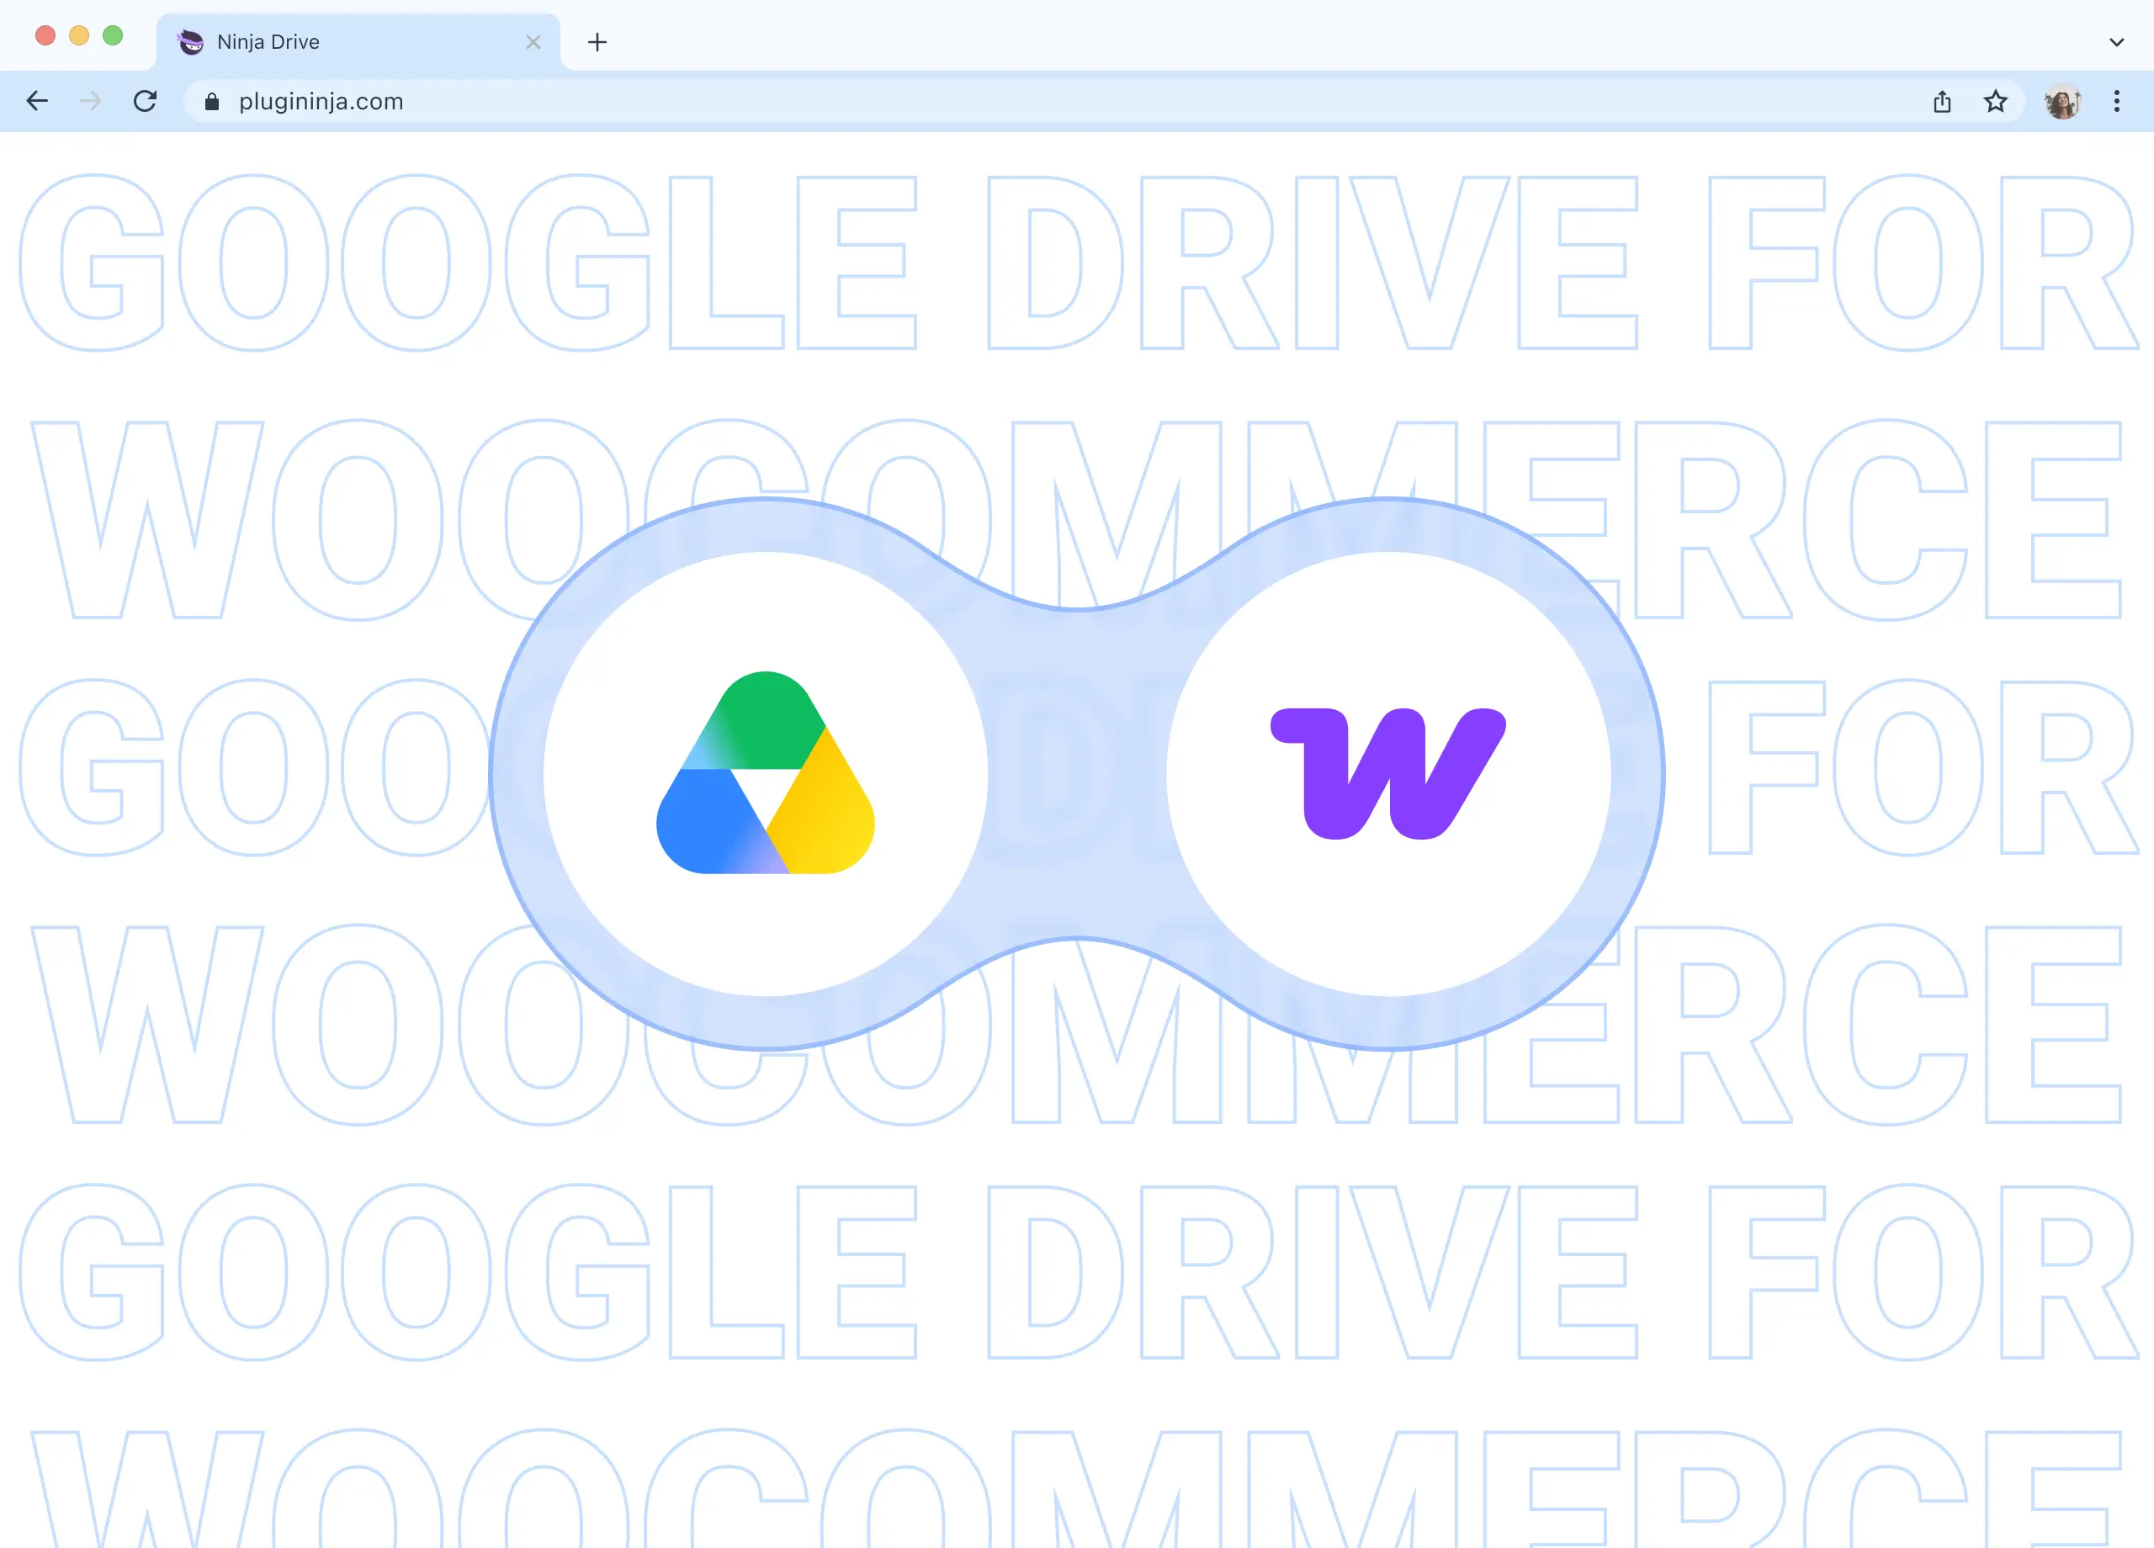The height and width of the screenshot is (1548, 2154).
Task: Open the user profile avatar
Action: (2062, 101)
